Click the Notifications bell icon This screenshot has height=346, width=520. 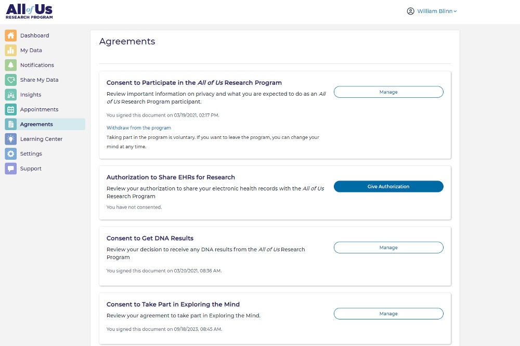(x=10, y=65)
